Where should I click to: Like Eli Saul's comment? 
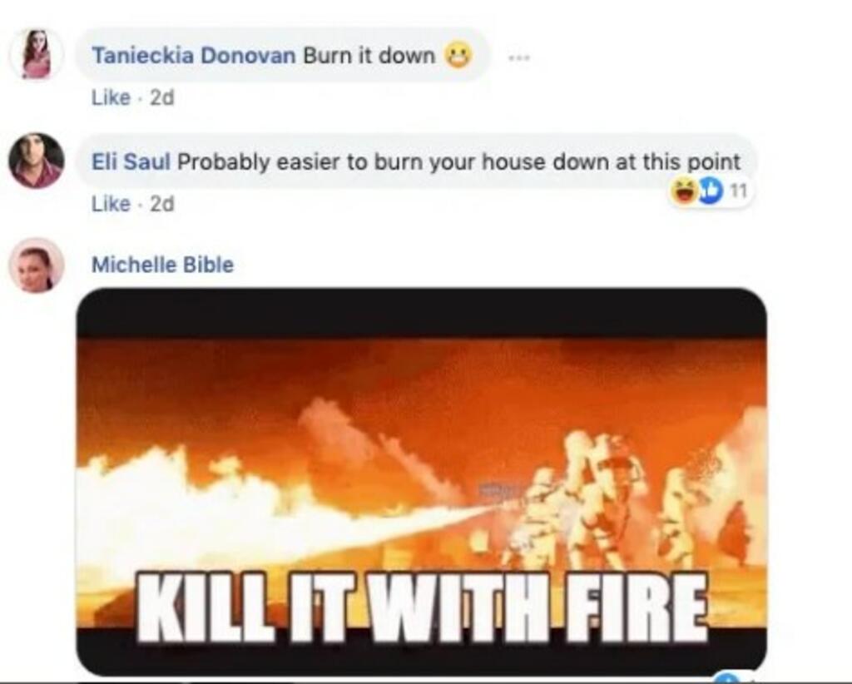point(111,204)
